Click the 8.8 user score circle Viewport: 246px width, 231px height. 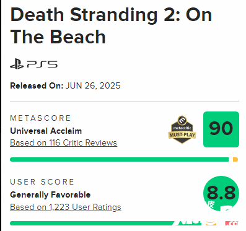(221, 194)
